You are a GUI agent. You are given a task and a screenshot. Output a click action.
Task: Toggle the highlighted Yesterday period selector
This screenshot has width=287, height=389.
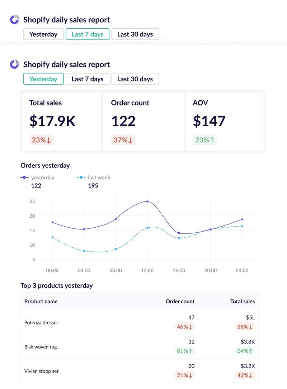pos(43,79)
